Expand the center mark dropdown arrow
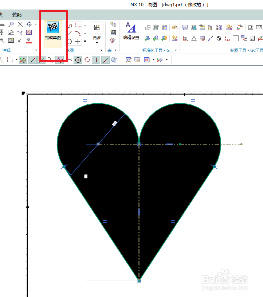 [x=36, y=24]
